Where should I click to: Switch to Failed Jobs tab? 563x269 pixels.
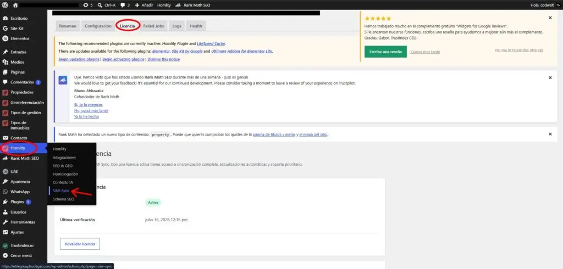(153, 26)
